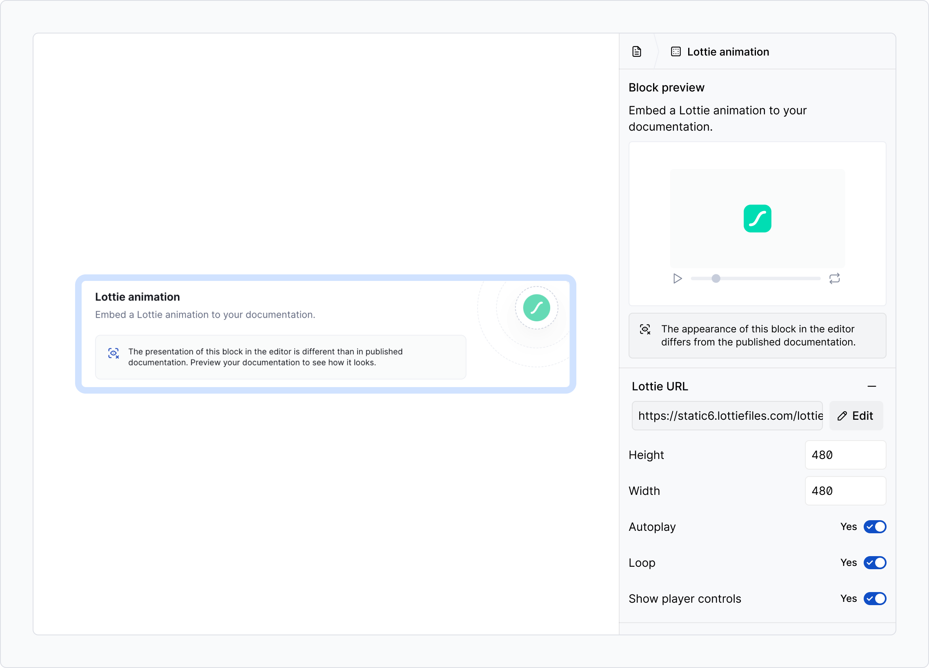929x668 pixels.
Task: Click the preview playback slider handle
Action: click(716, 279)
